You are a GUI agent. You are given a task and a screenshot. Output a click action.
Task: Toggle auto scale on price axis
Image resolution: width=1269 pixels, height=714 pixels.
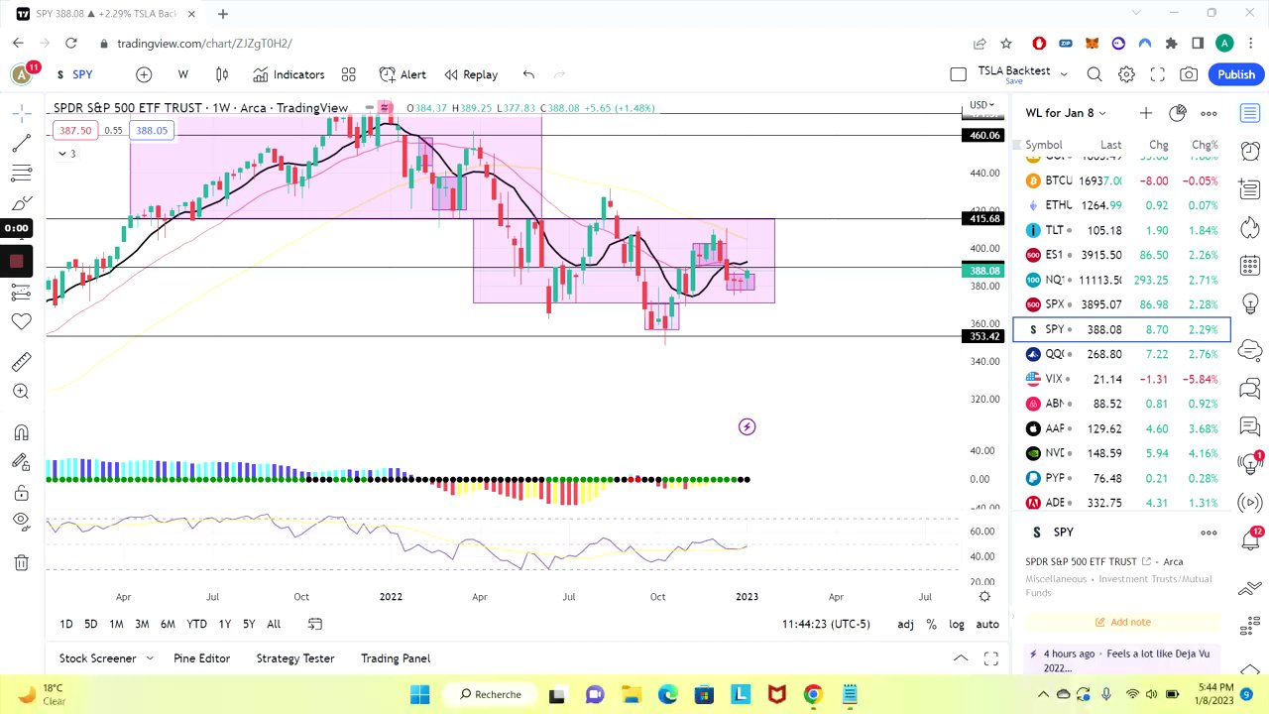(987, 624)
